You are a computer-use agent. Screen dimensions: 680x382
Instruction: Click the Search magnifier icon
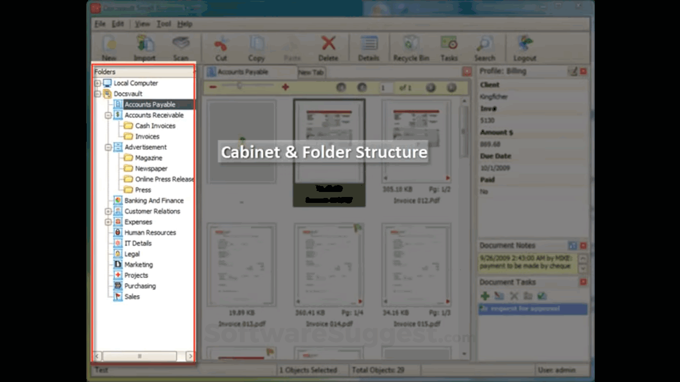click(484, 45)
